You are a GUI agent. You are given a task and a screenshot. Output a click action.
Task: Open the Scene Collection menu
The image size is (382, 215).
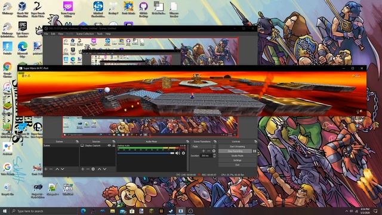tap(85, 34)
